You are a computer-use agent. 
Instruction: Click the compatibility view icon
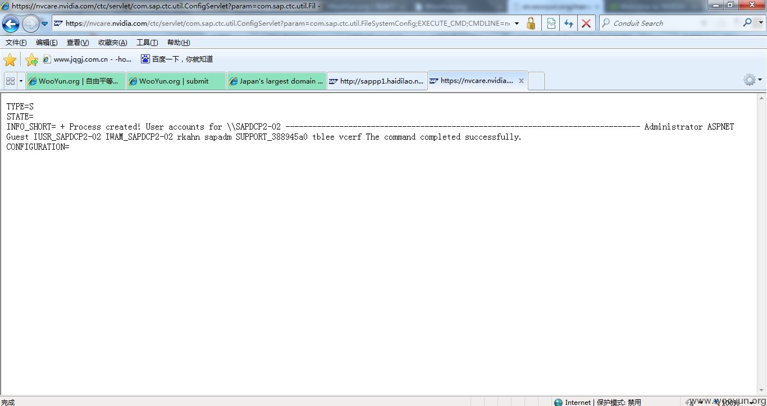[x=551, y=24]
